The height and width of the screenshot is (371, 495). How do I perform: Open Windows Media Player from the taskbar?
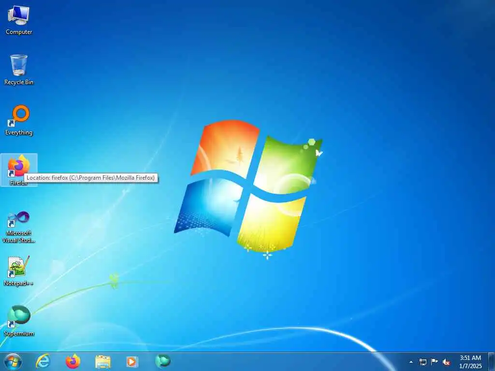(x=132, y=361)
